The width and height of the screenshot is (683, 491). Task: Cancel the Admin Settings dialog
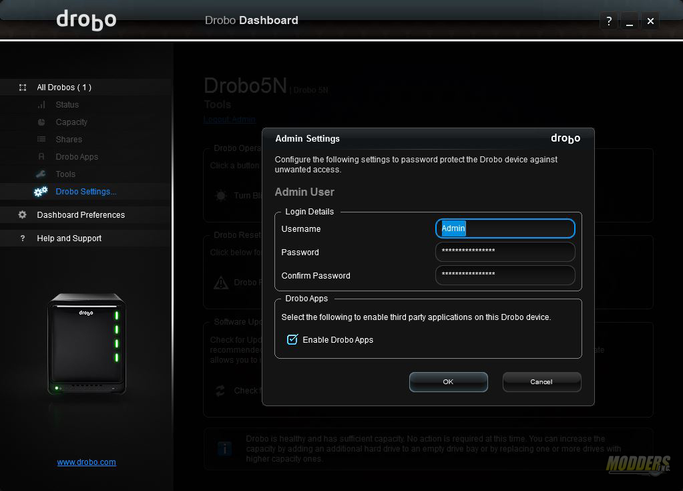[541, 382]
